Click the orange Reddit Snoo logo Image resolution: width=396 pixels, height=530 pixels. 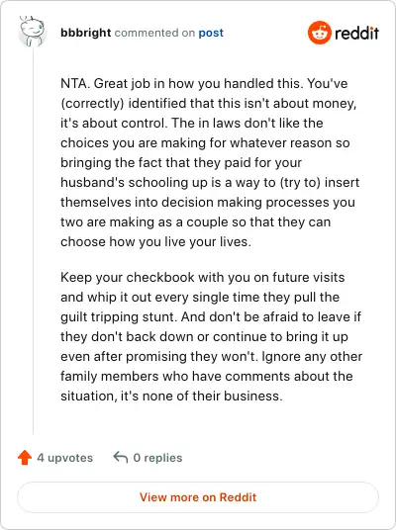pos(319,33)
